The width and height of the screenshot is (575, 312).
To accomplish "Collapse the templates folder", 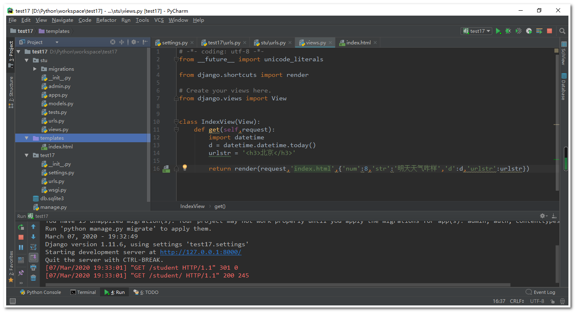I will (x=27, y=138).
